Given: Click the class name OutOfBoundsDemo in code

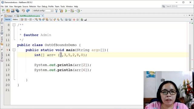Looking at the screenshot, I should pos(61,45).
